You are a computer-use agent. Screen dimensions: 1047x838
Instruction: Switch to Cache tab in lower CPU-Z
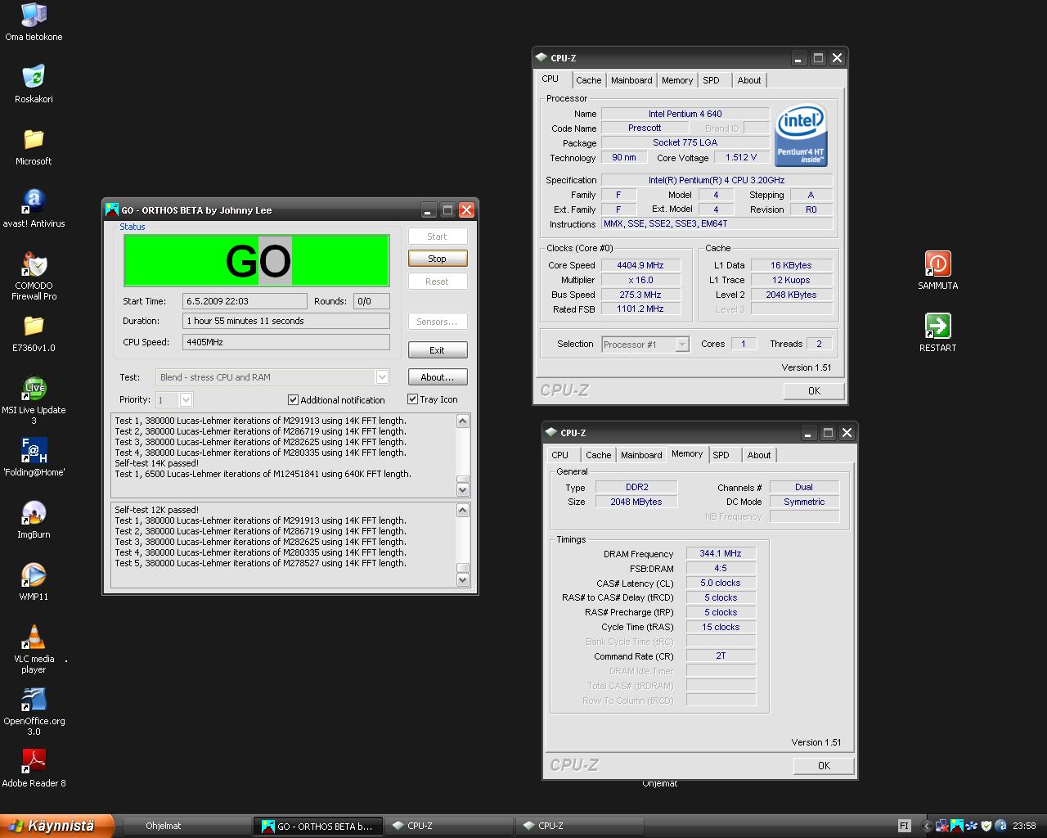tap(598, 455)
